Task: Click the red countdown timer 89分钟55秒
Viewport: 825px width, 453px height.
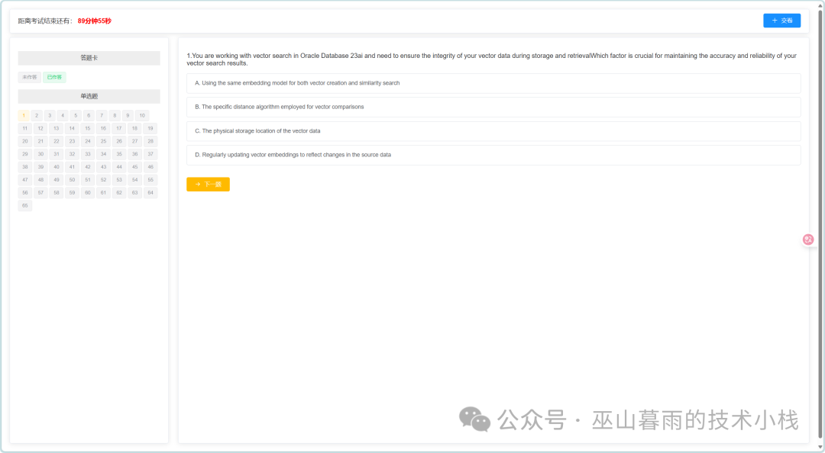Action: (95, 21)
